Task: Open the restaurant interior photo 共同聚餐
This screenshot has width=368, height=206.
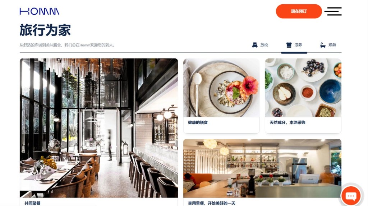Action: [x=99, y=128]
